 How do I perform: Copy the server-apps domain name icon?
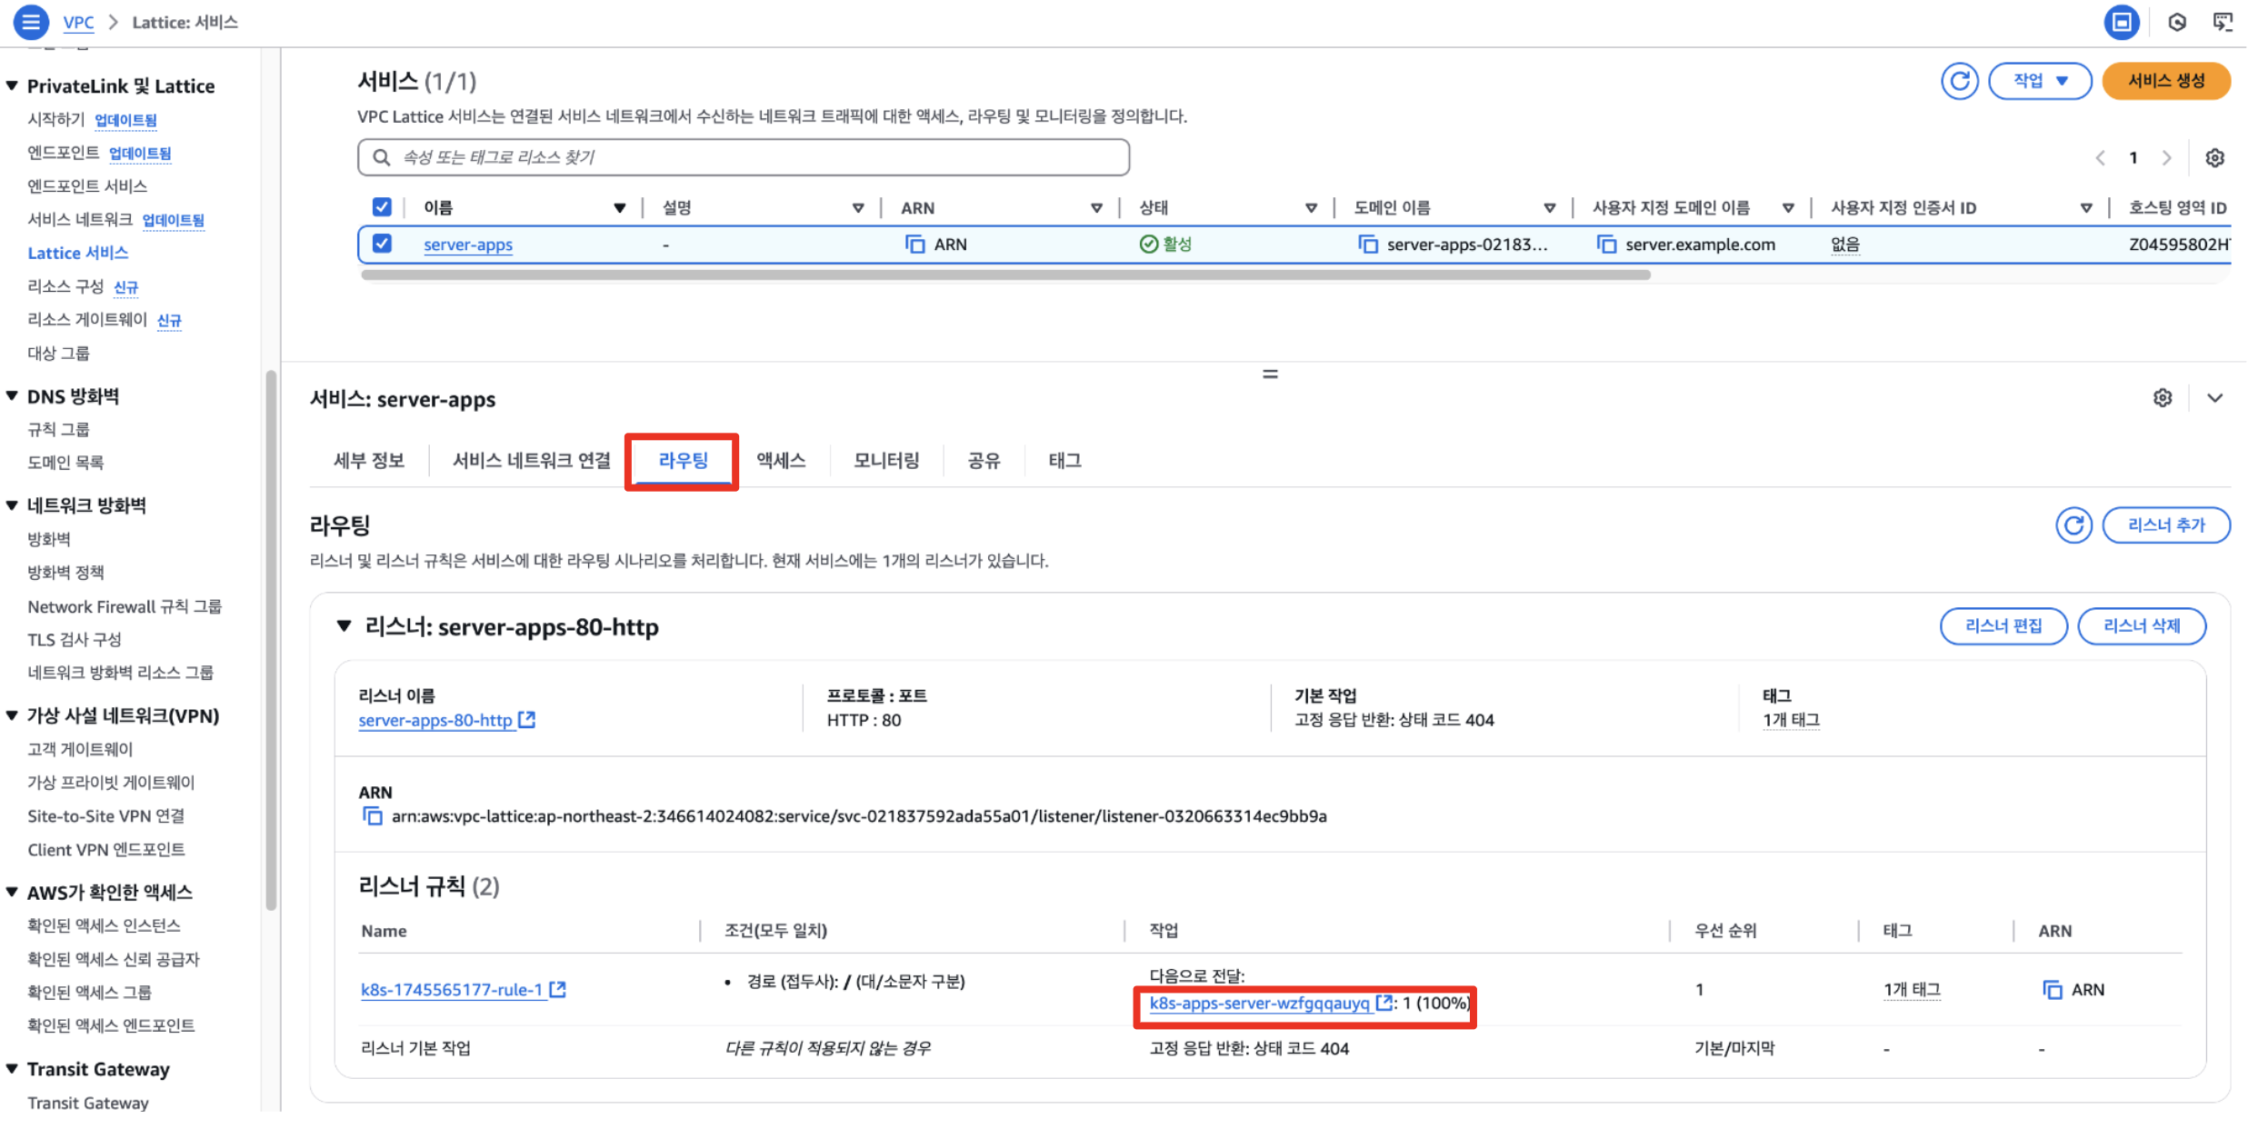point(1367,245)
